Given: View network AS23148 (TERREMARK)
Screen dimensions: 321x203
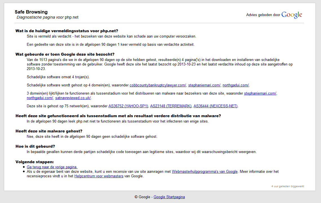Looking at the screenshot, I should (x=171, y=106).
